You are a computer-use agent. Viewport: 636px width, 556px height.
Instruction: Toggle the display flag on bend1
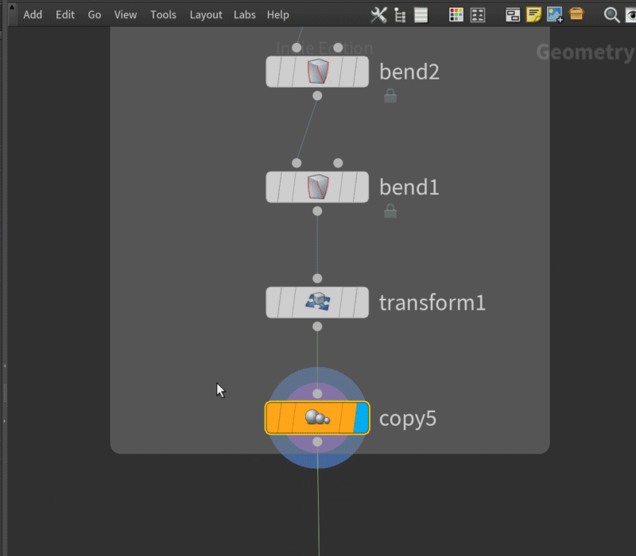click(x=362, y=187)
